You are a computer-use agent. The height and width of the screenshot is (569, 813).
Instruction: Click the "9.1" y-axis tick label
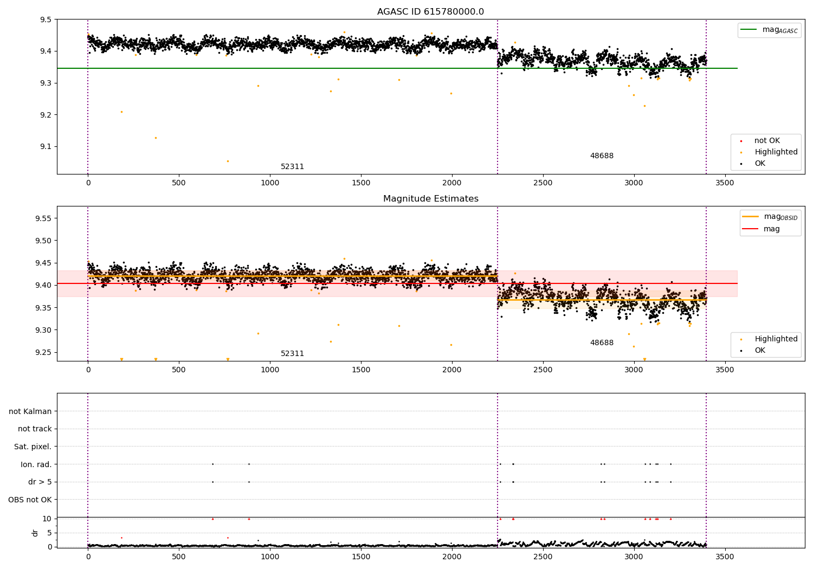tap(47, 147)
